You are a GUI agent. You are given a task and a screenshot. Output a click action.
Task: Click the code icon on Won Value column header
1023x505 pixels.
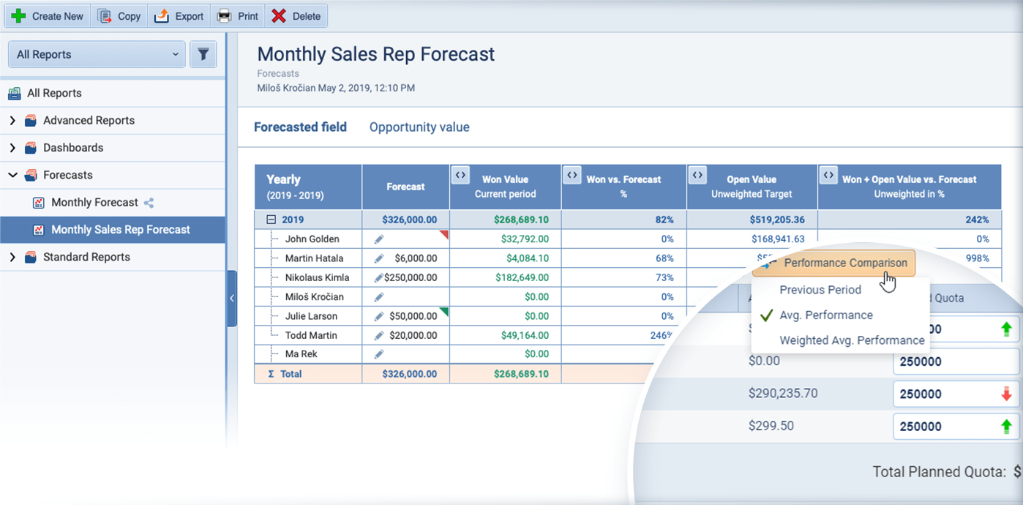click(x=460, y=175)
